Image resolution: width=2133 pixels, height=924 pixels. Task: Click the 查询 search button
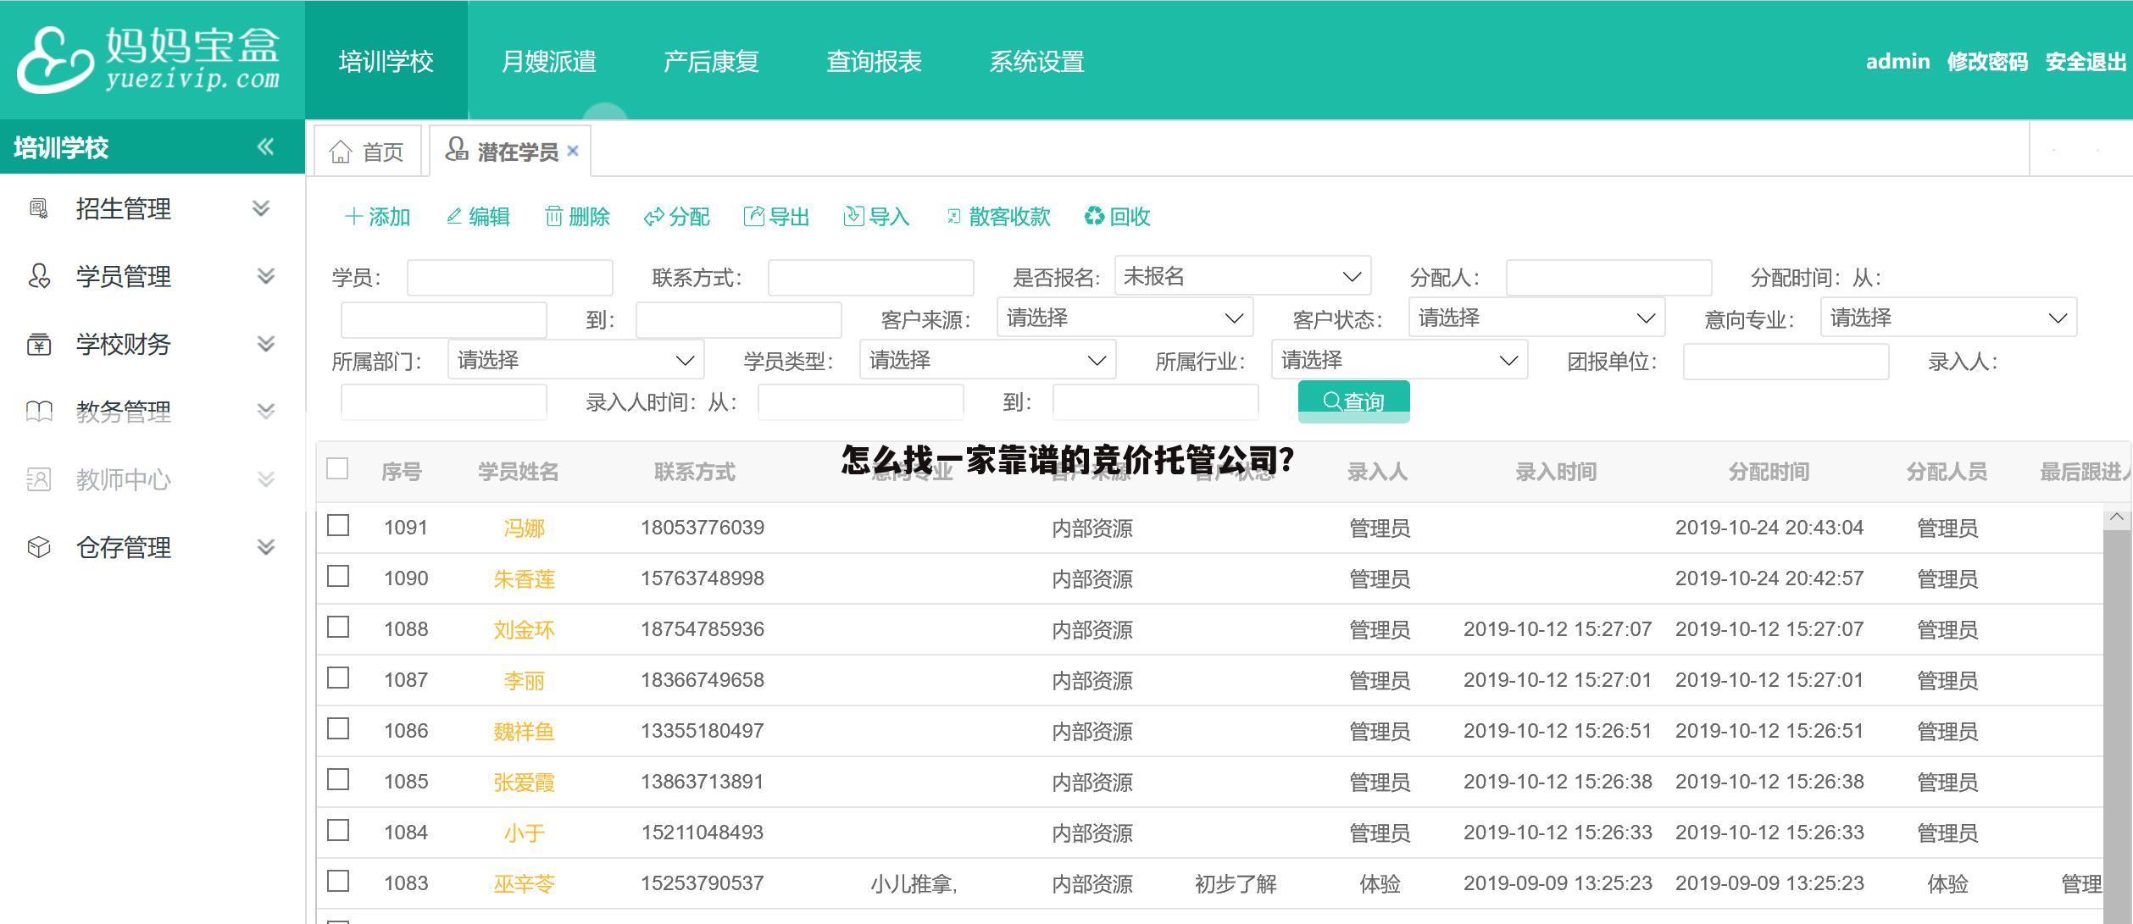[1353, 401]
